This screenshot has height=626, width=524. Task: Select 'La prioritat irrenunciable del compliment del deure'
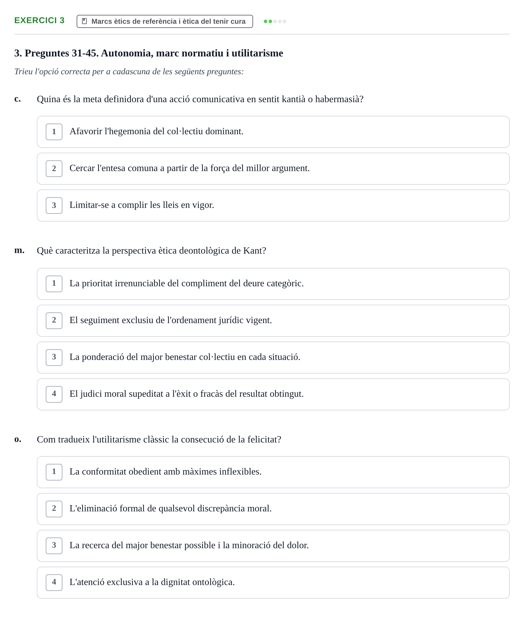[273, 284]
